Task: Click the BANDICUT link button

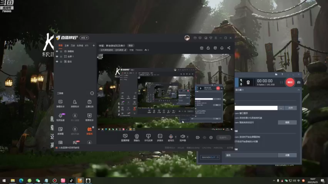Action: point(210,157)
